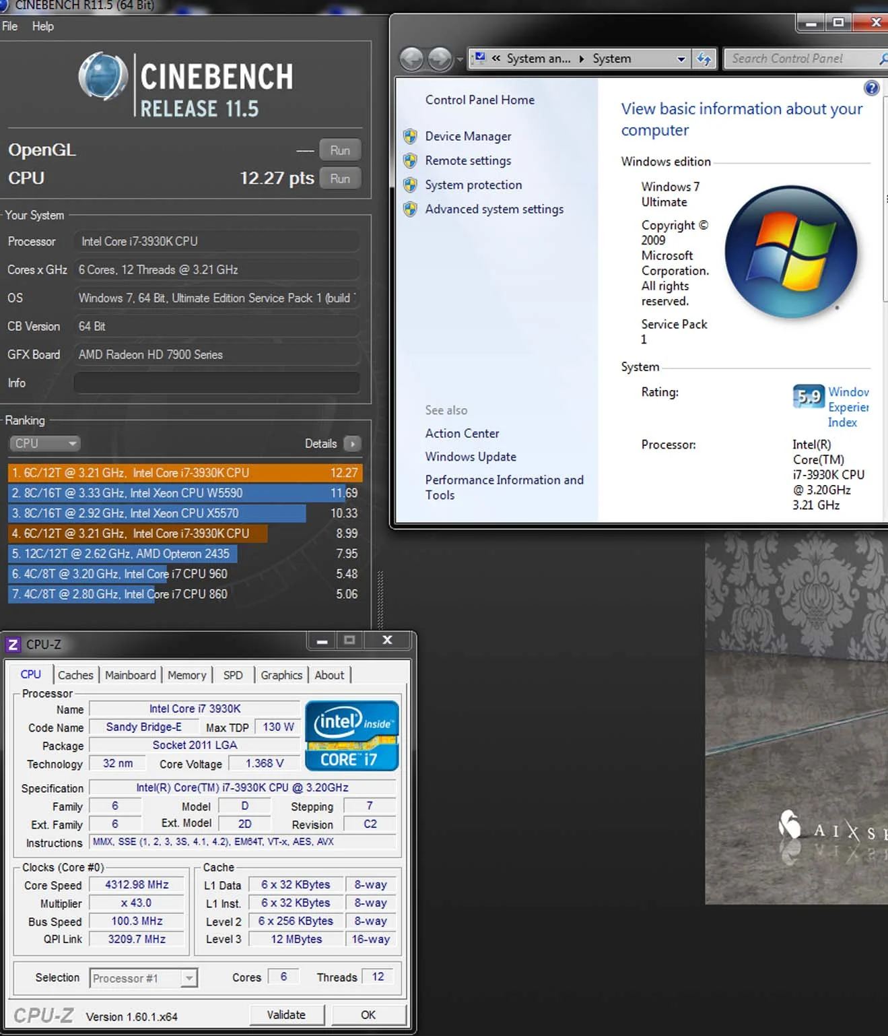Click the shield icon beside System protection
This screenshot has height=1036, width=888.
tap(410, 185)
